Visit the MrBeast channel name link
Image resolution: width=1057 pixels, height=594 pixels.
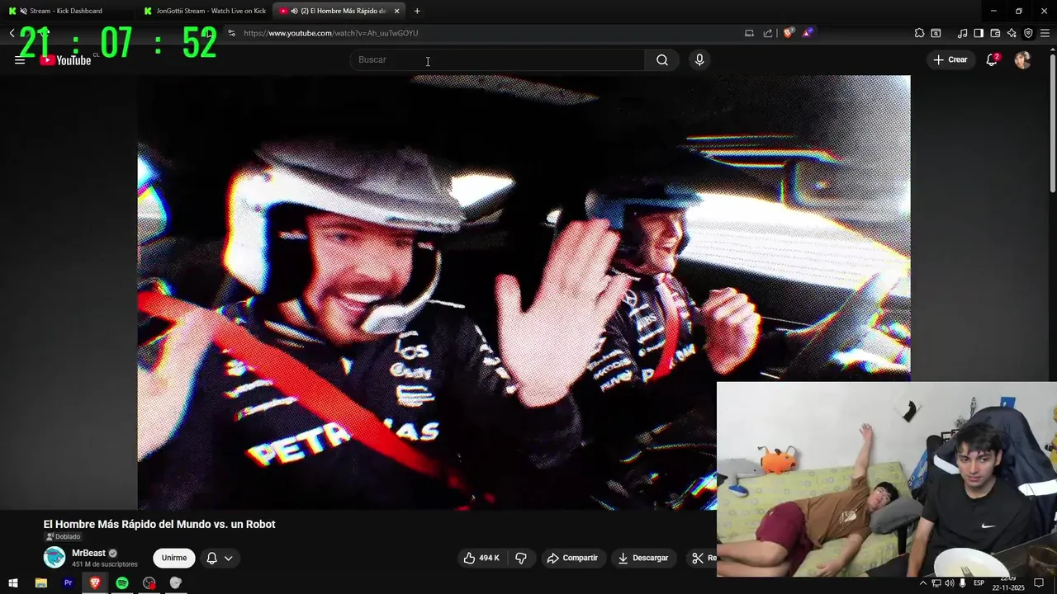pos(88,553)
